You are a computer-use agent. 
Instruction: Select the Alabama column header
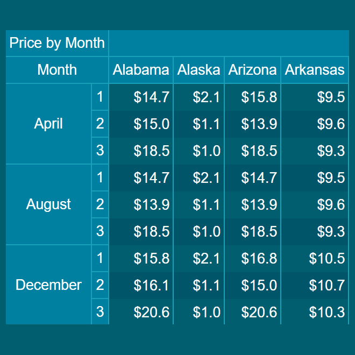[x=141, y=70]
